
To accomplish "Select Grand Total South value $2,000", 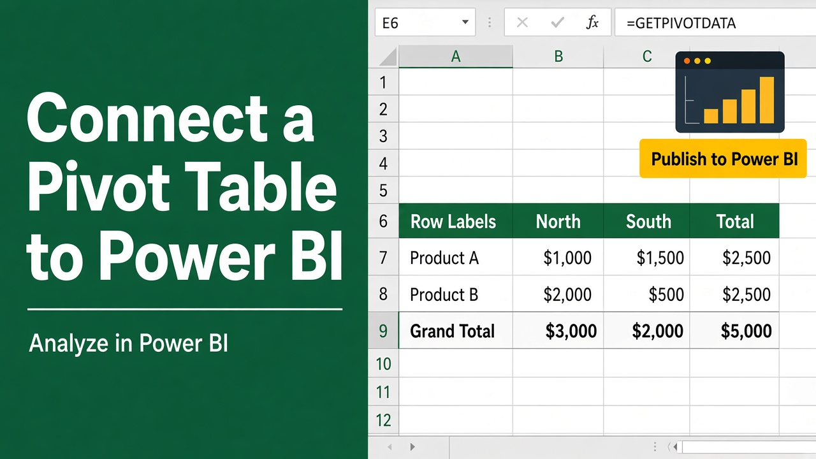I will tap(646, 330).
